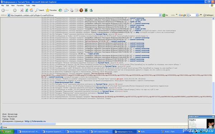Click the green Go button
215x134 pixels.
165,15
